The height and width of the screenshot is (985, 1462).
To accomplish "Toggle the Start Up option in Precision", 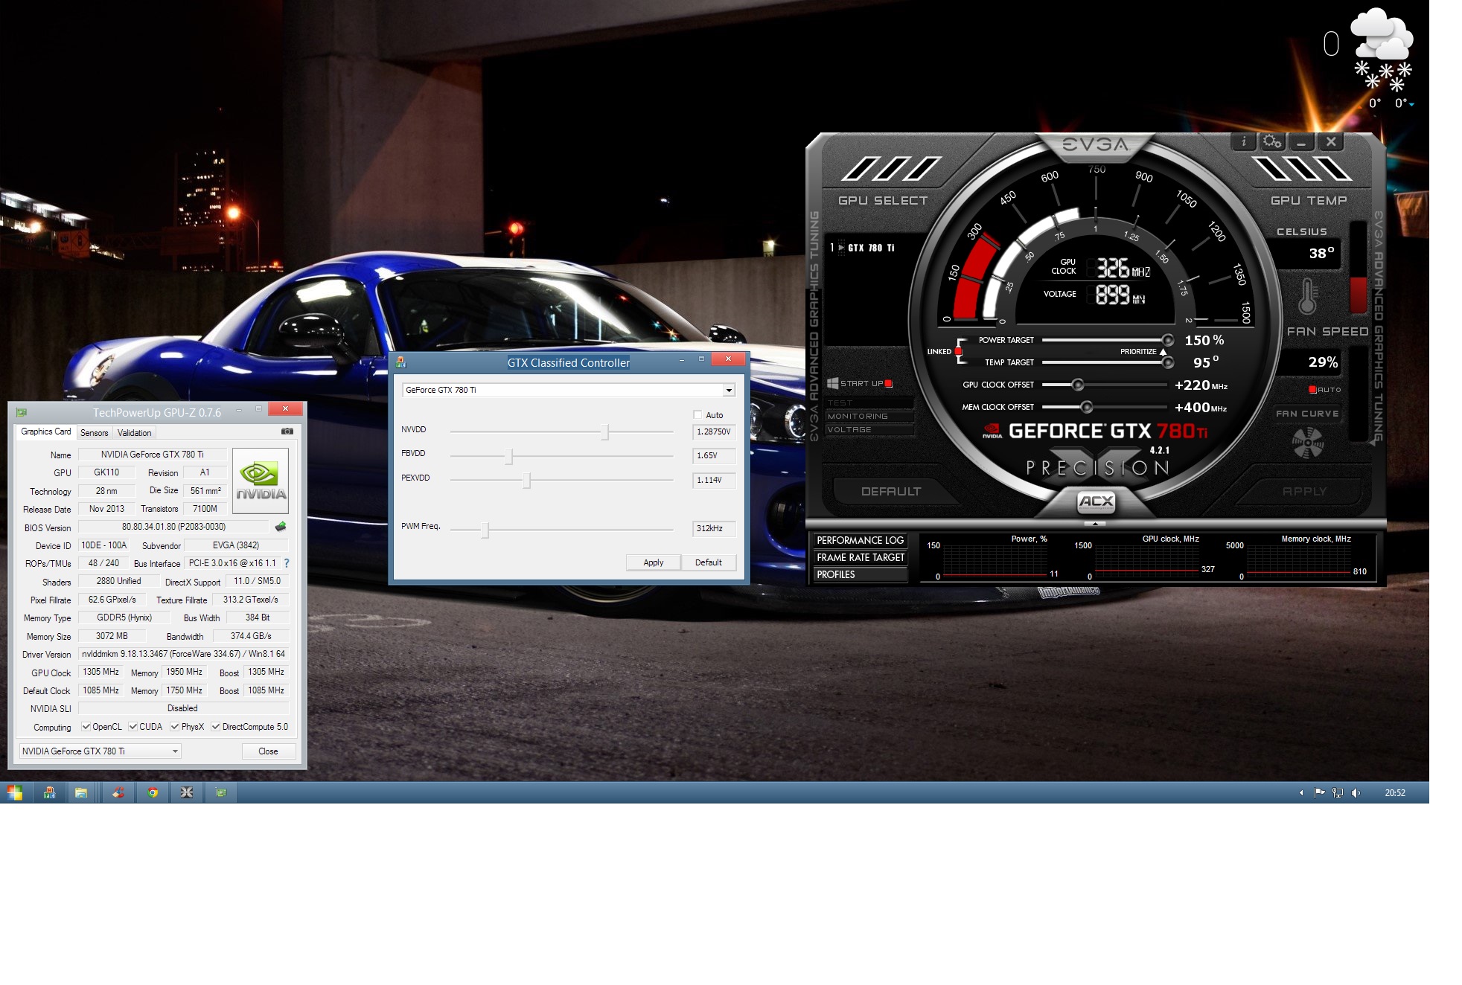I will tap(887, 384).
